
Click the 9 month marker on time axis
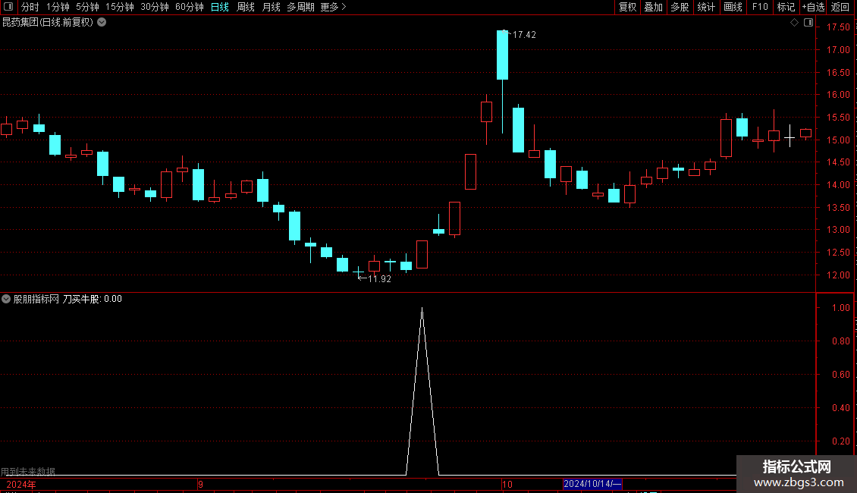[200, 484]
